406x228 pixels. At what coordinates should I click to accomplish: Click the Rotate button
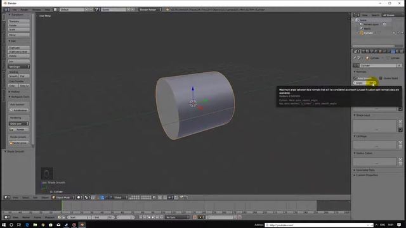(19, 25)
